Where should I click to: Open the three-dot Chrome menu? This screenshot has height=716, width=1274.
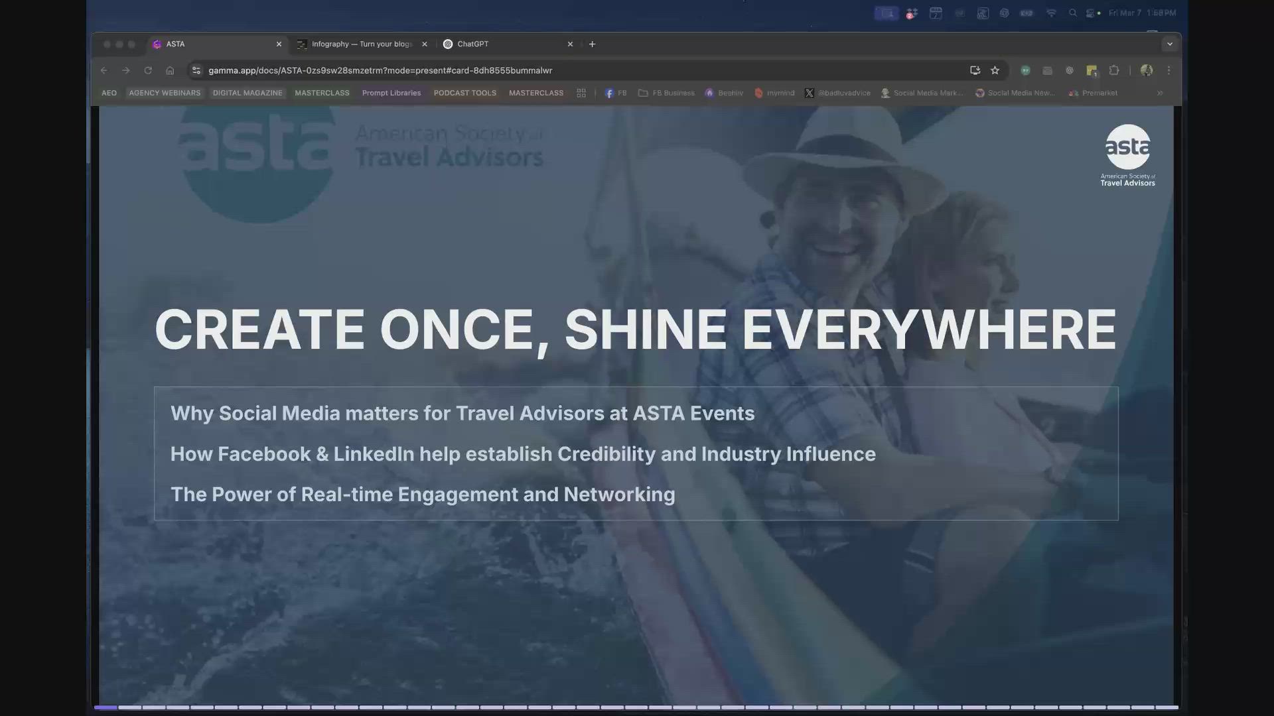1168,70
